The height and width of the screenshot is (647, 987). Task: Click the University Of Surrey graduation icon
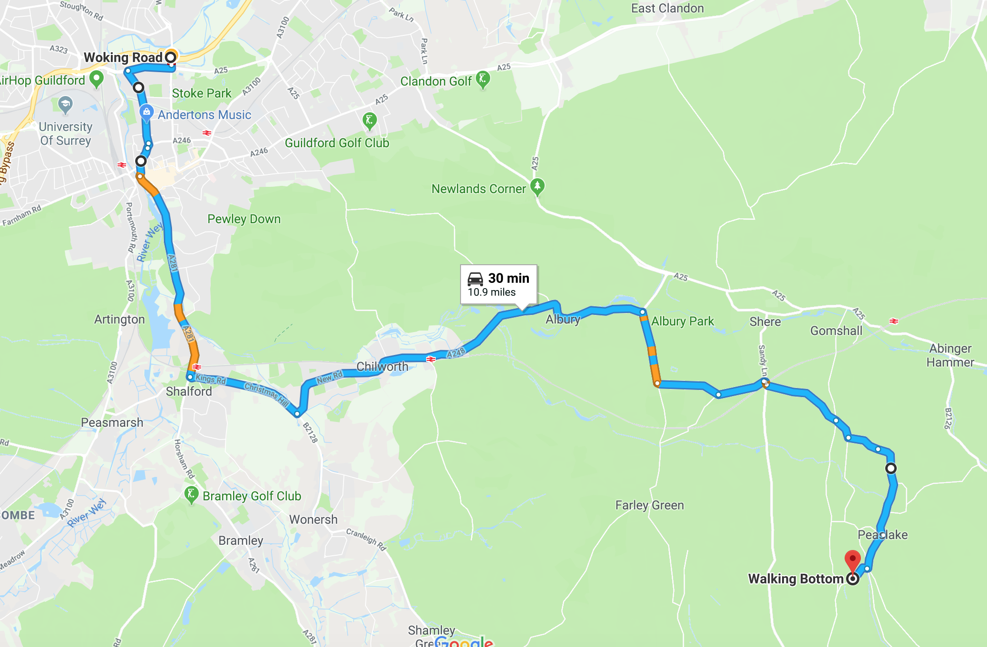coord(65,105)
